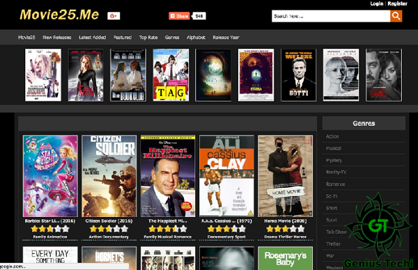Viewport: 418px width, 270px height.
Task: Click the Documentary Sport genre text
Action: [226, 237]
